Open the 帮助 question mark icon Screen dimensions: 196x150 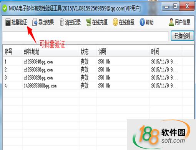pyautogui.click(x=142, y=22)
